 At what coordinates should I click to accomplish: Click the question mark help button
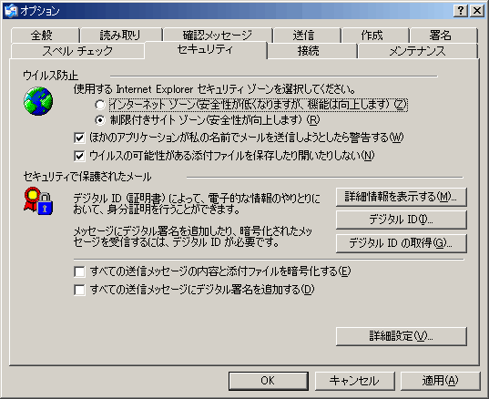coord(460,11)
